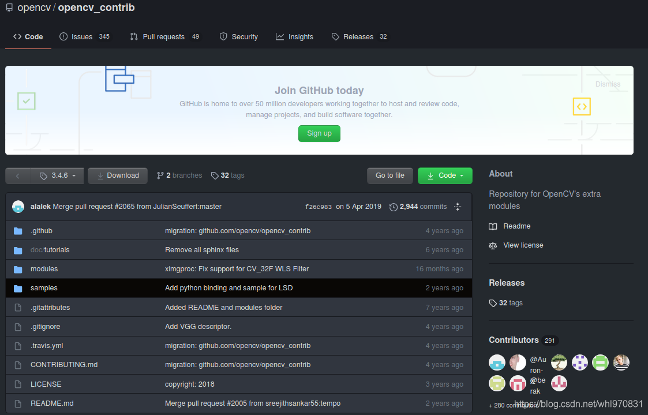
Task: Open the .github folder
Action: pos(42,231)
